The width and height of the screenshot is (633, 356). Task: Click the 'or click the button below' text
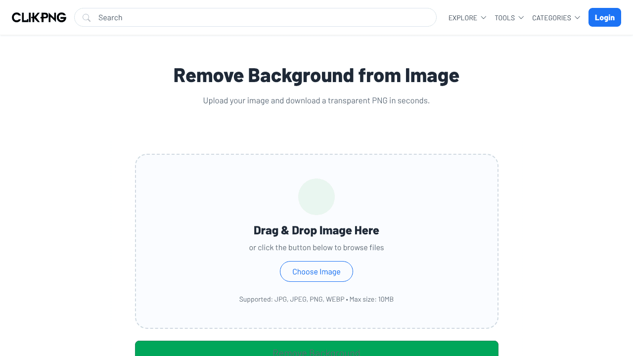pyautogui.click(x=316, y=248)
